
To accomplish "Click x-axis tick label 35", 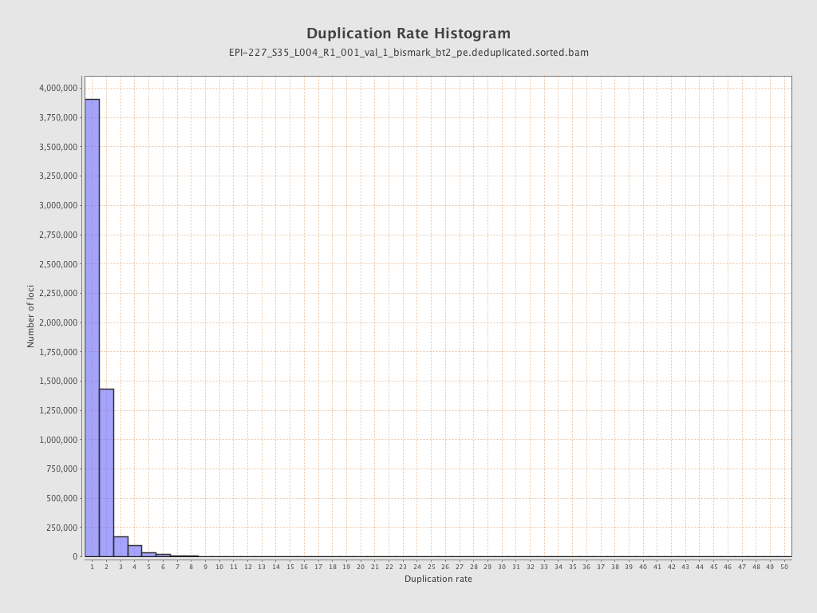I will click(573, 567).
